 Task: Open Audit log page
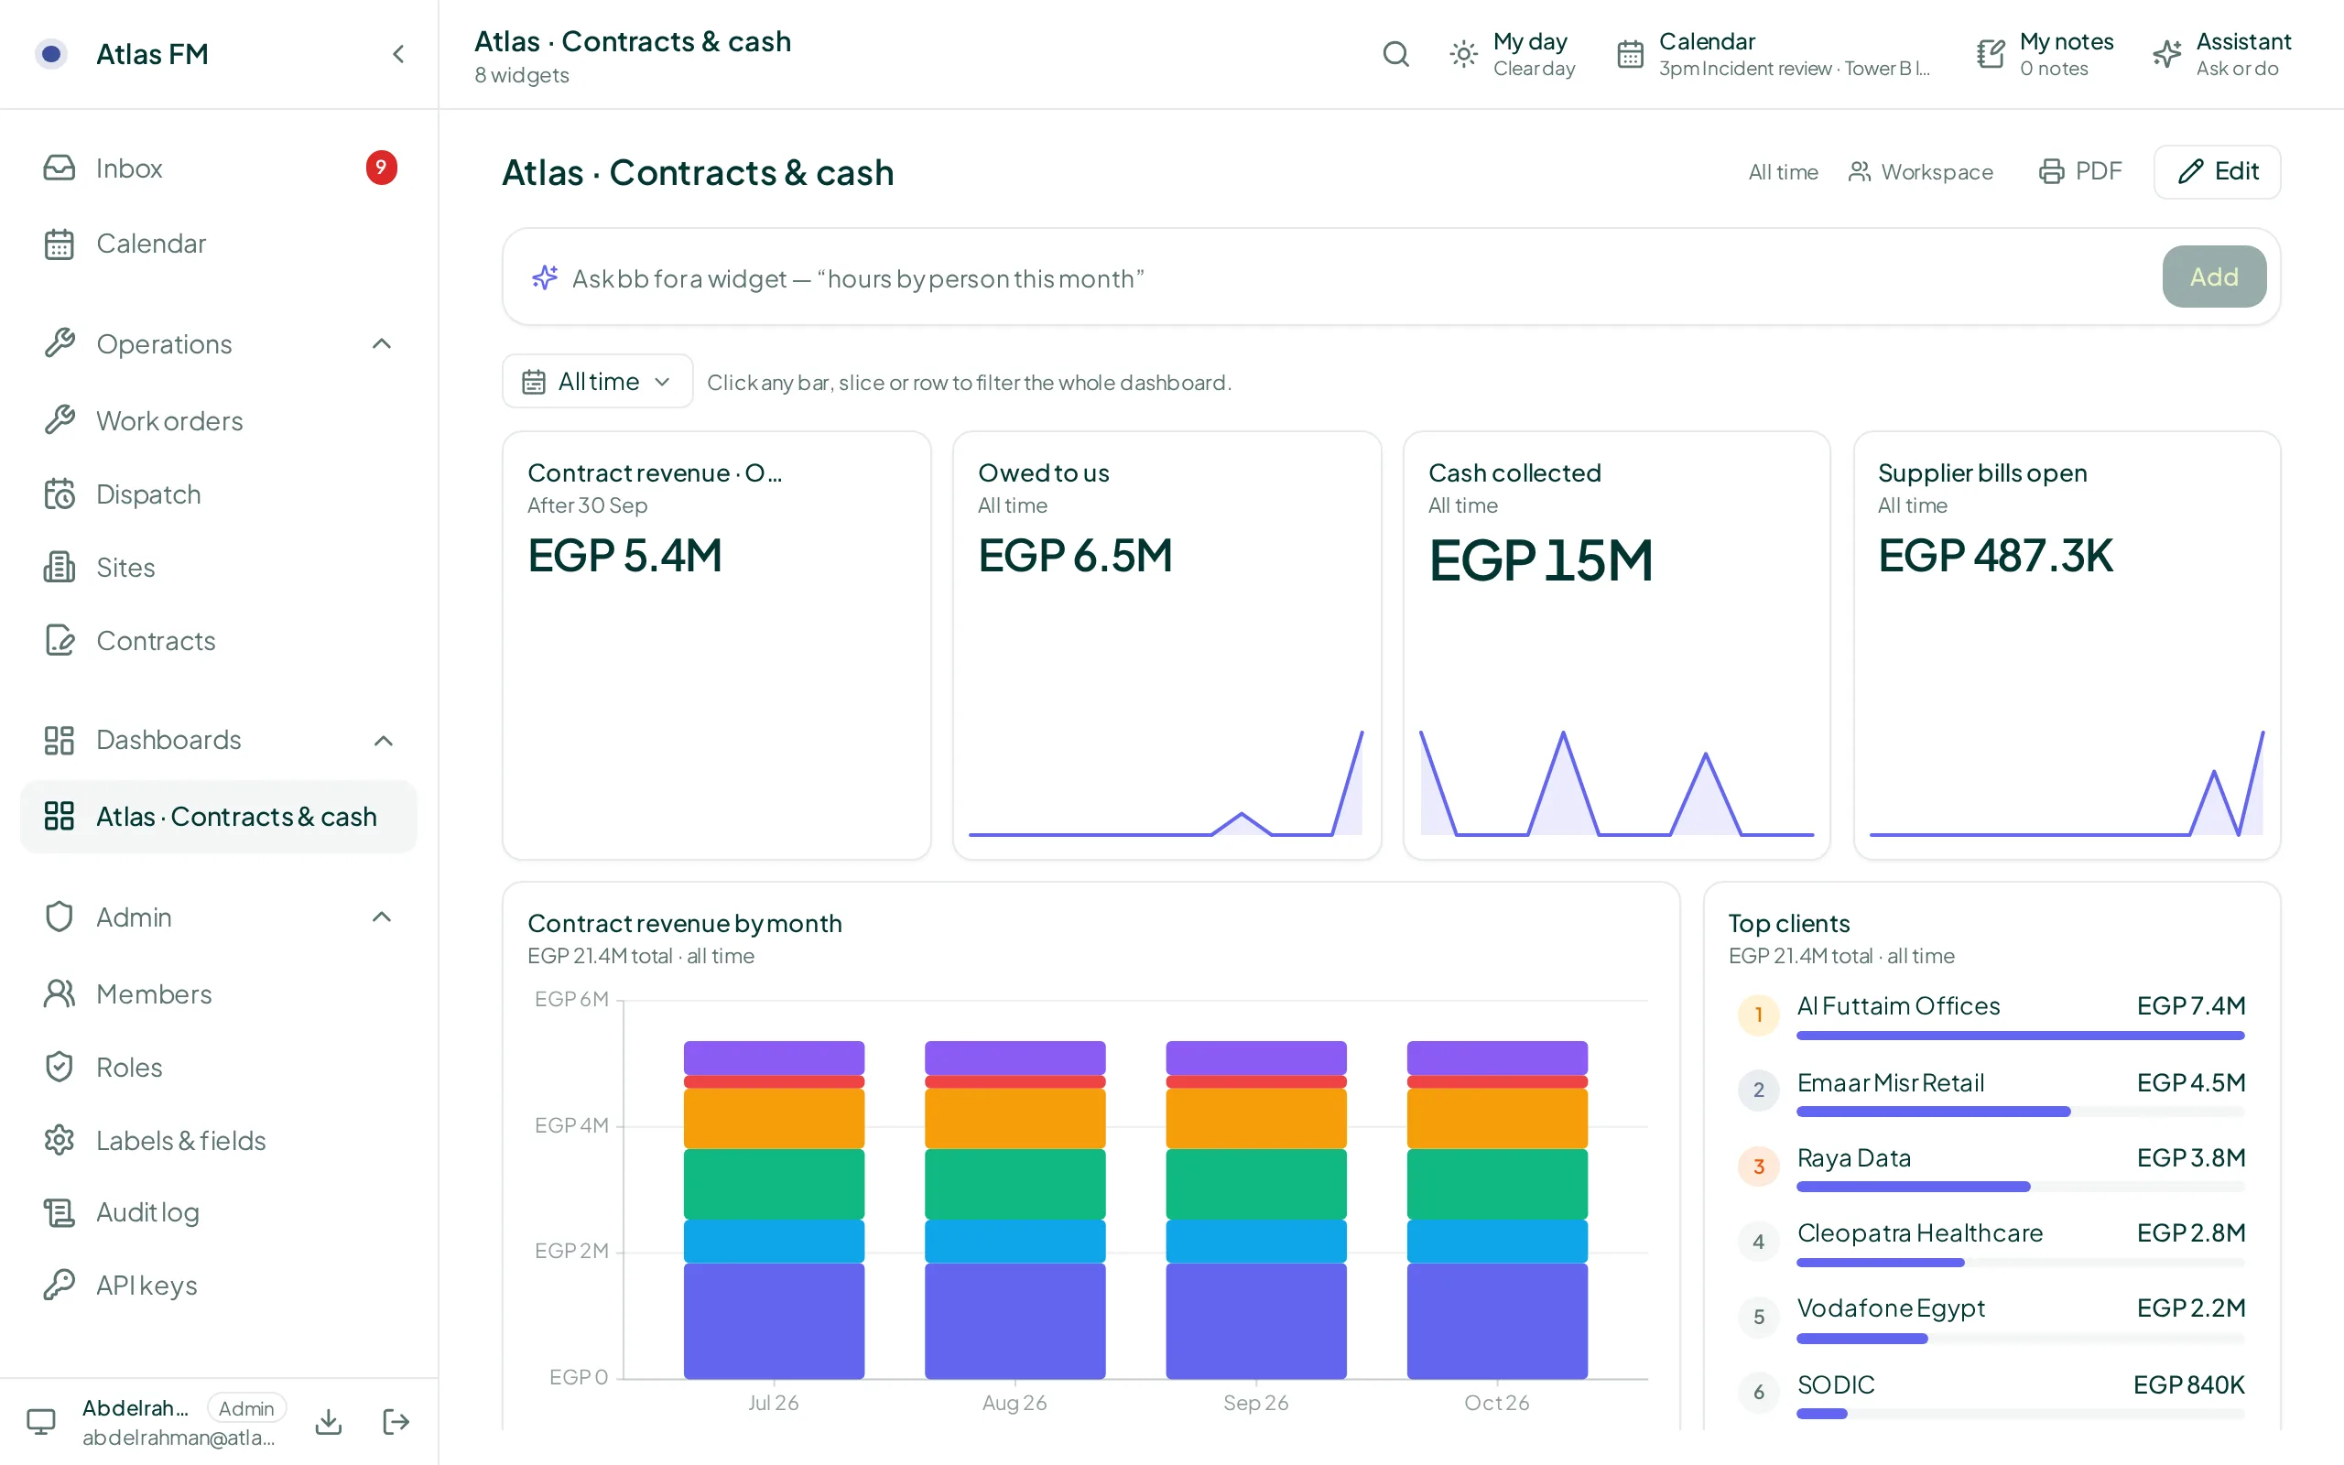[x=219, y=1212]
